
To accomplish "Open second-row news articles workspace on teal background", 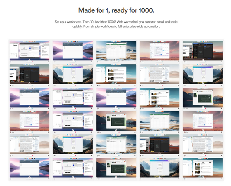I will click(116, 74).
